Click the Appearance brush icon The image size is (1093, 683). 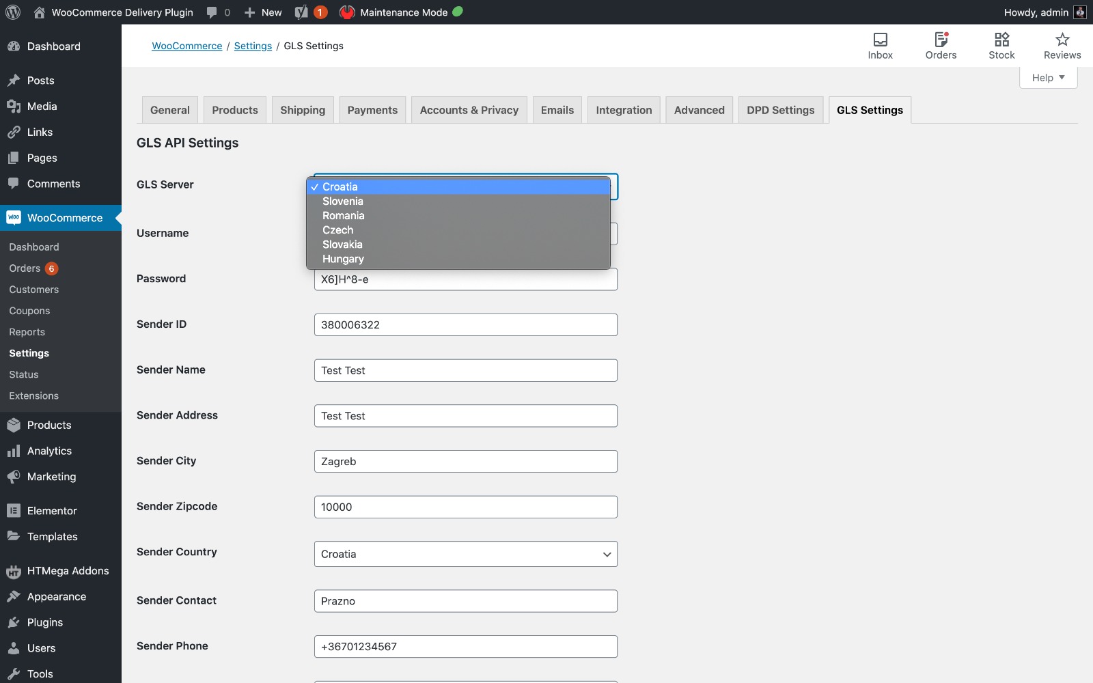14,596
